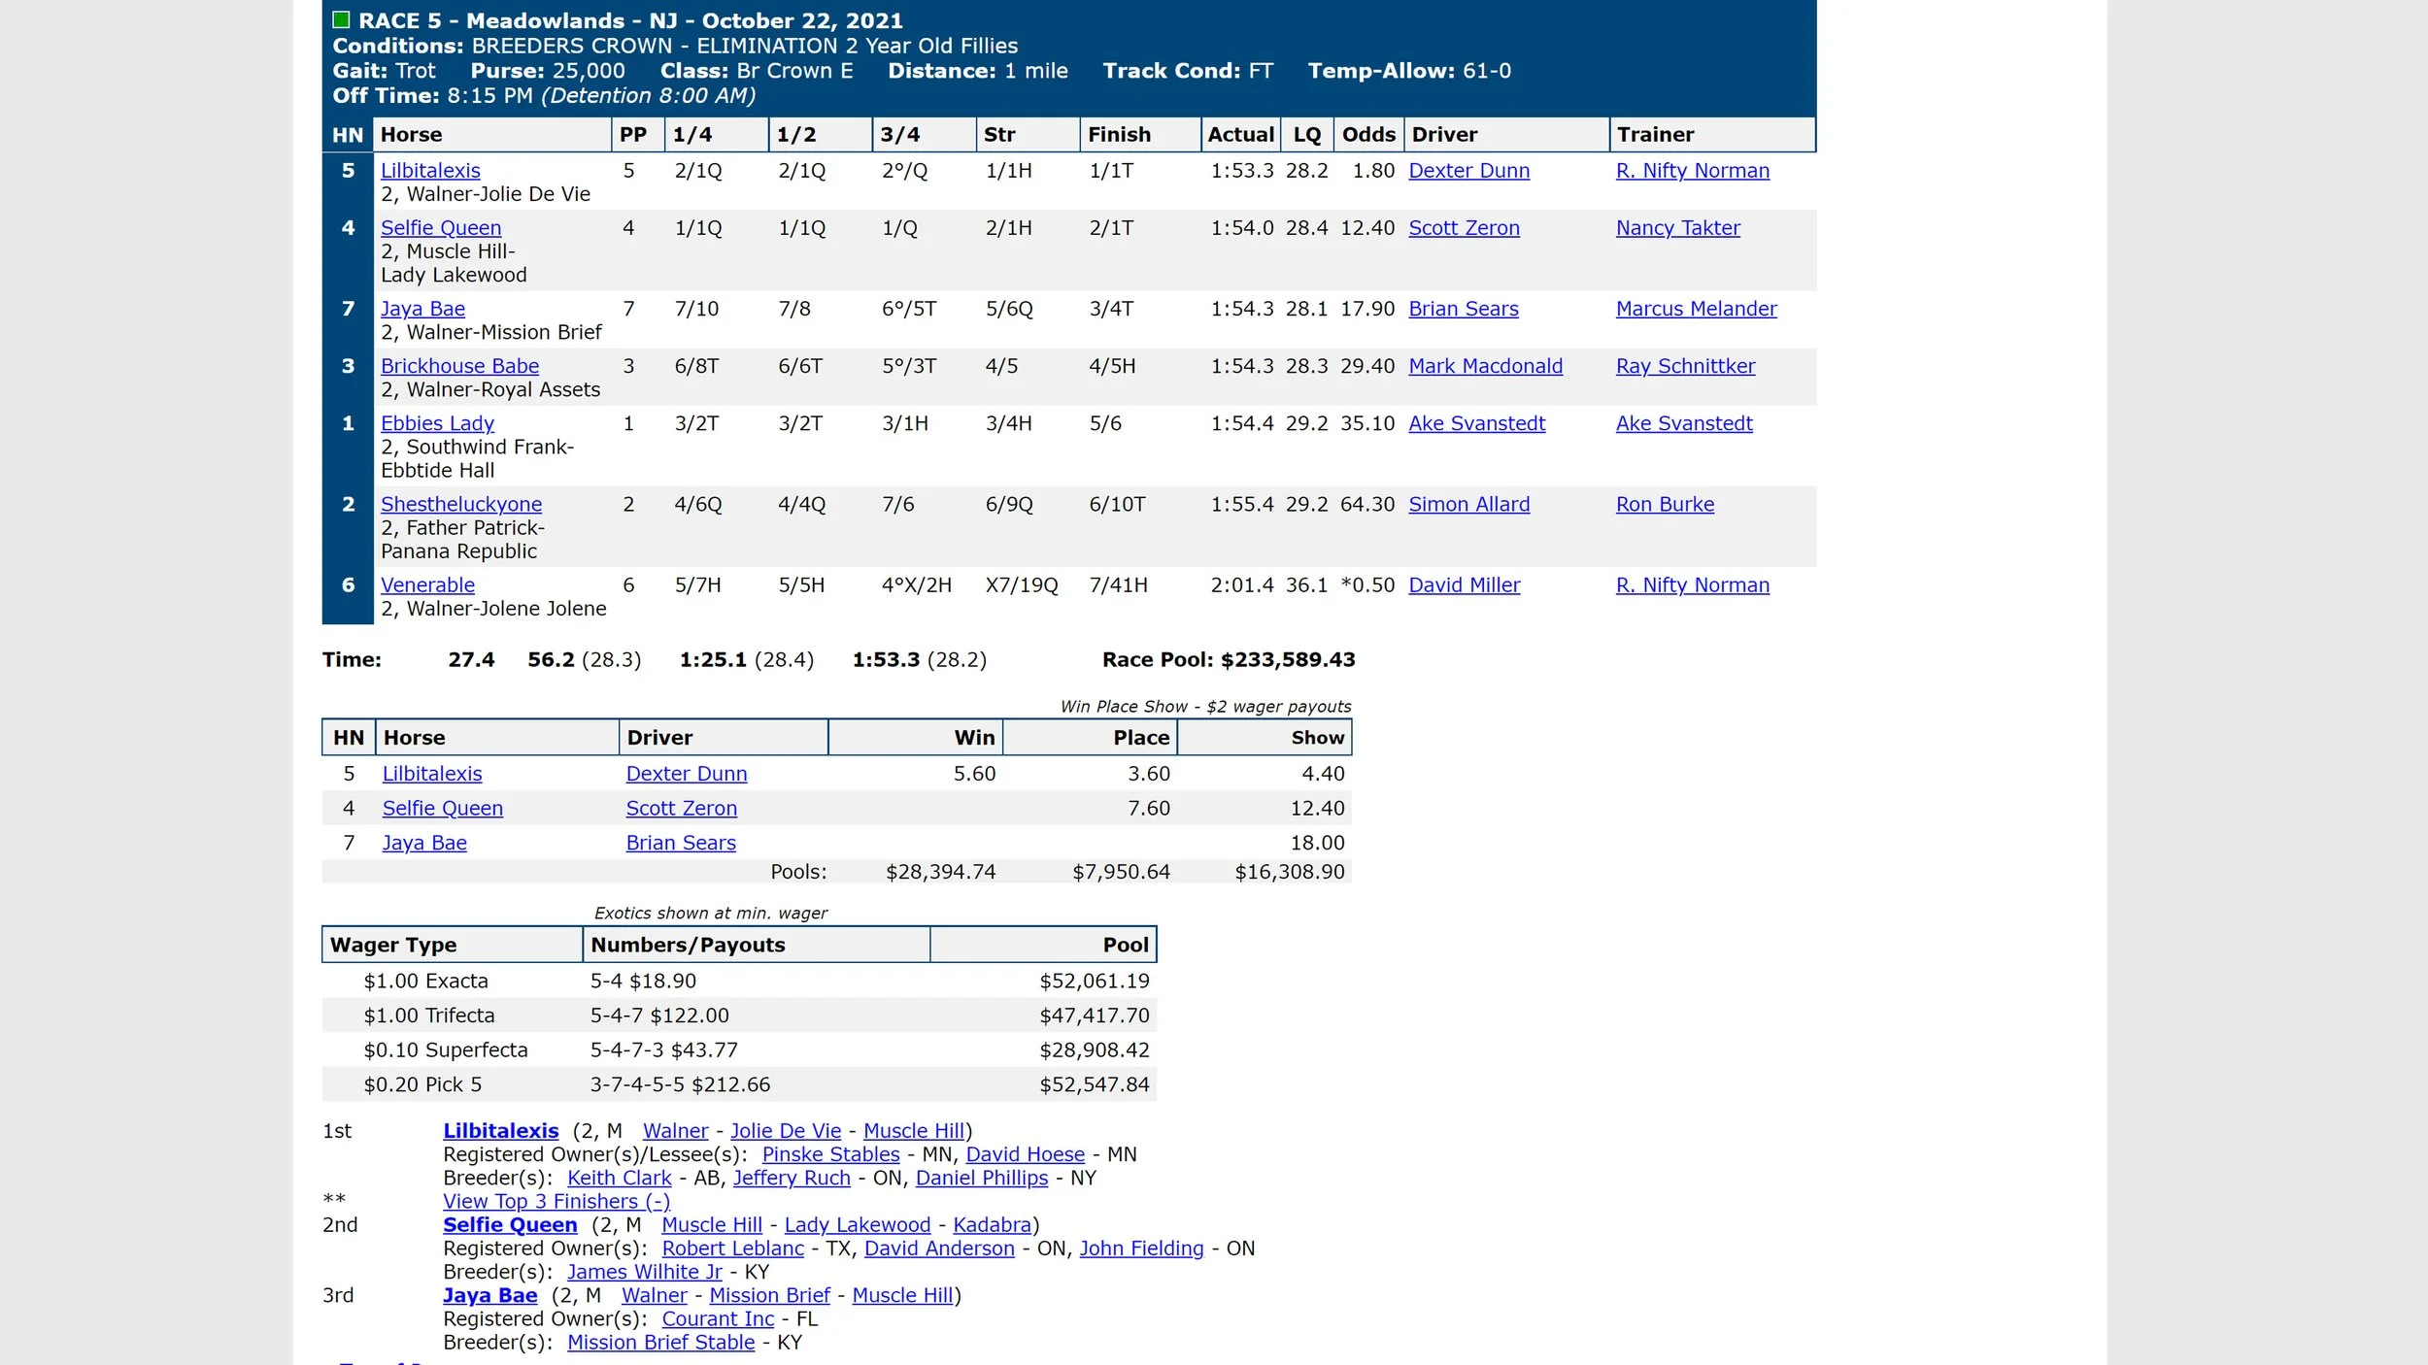This screenshot has width=2428, height=1365.
Task: Collapse the View Top 3 Finishers link
Action: (x=556, y=1201)
